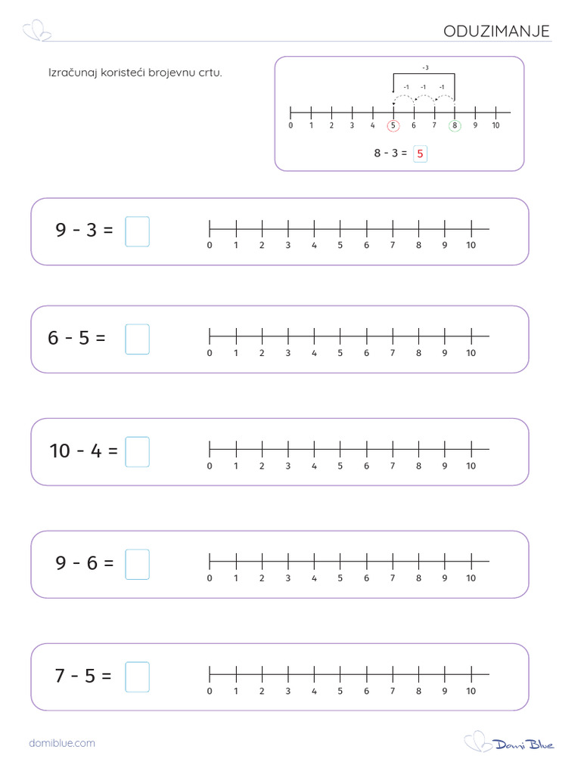
Task: Click tick 3 on the 9 - 6 number line
Action: [x=288, y=562]
